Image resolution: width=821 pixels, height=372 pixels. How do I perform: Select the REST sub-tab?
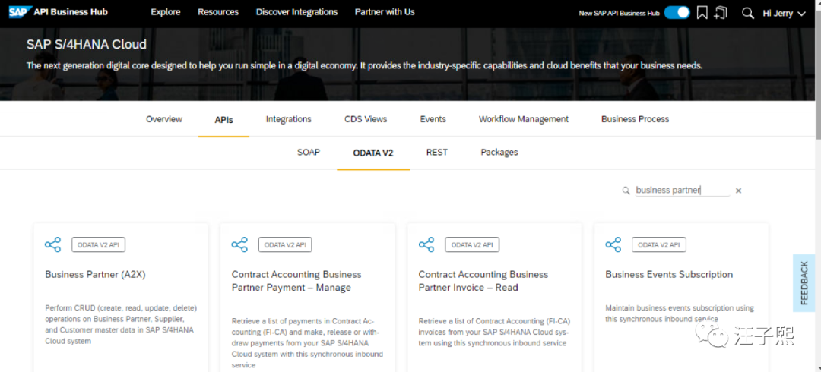pos(436,153)
